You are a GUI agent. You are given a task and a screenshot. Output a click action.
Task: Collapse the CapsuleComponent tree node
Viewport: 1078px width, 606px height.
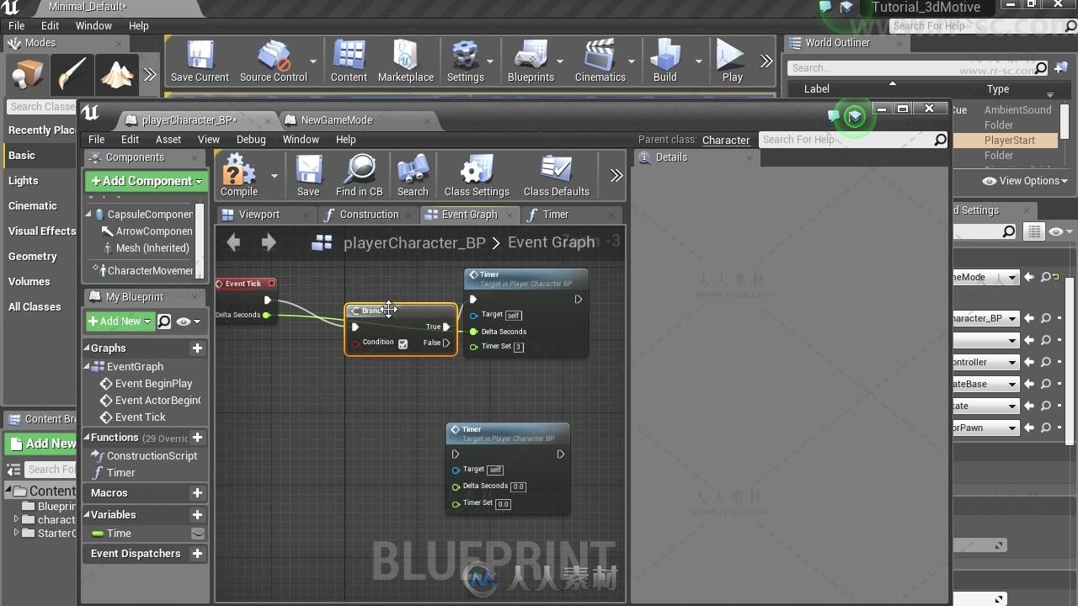pyautogui.click(x=88, y=215)
